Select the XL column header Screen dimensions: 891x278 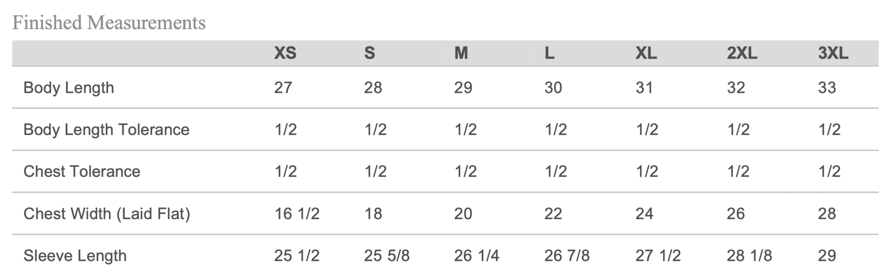click(646, 53)
